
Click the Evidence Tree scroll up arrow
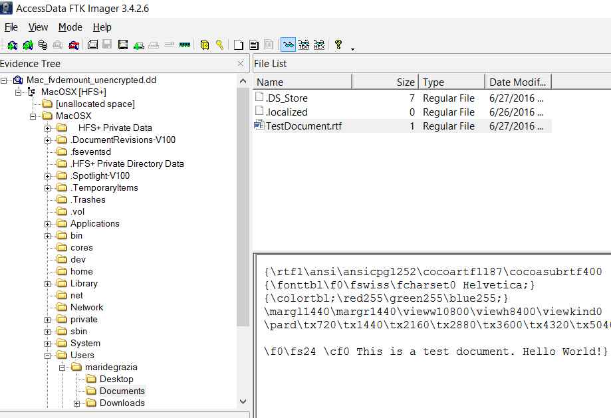point(243,81)
